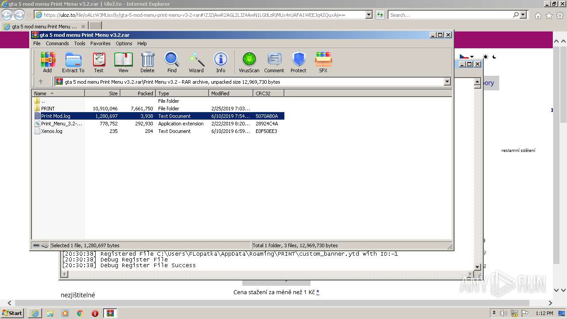Expand the address bar history dropdown

pyautogui.click(x=369, y=15)
